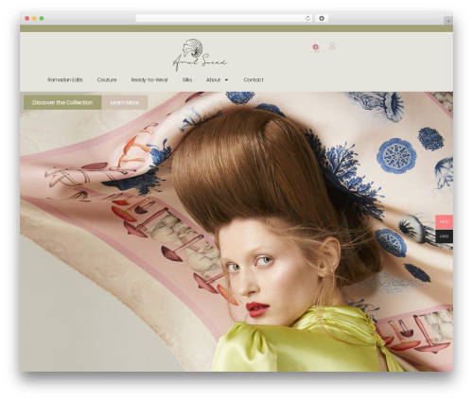Open the Ready-to-Wear section

click(149, 80)
